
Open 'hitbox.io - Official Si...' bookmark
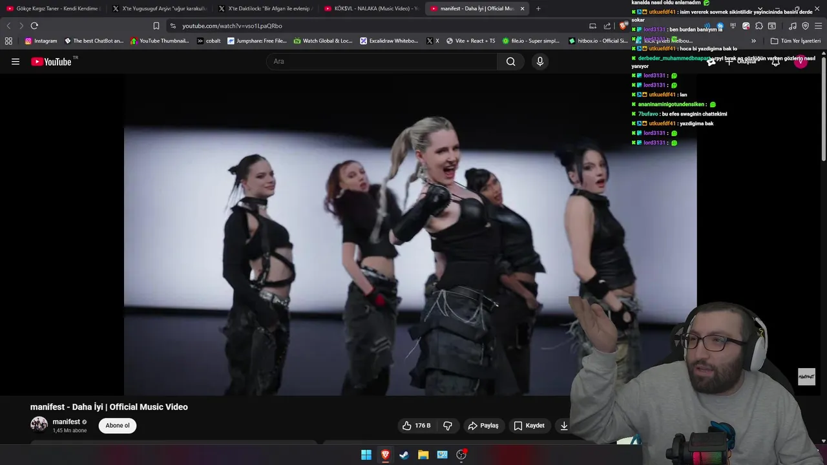click(598, 41)
